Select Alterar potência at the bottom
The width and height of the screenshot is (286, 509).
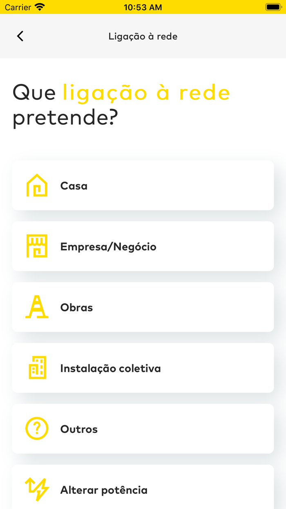pos(143,489)
